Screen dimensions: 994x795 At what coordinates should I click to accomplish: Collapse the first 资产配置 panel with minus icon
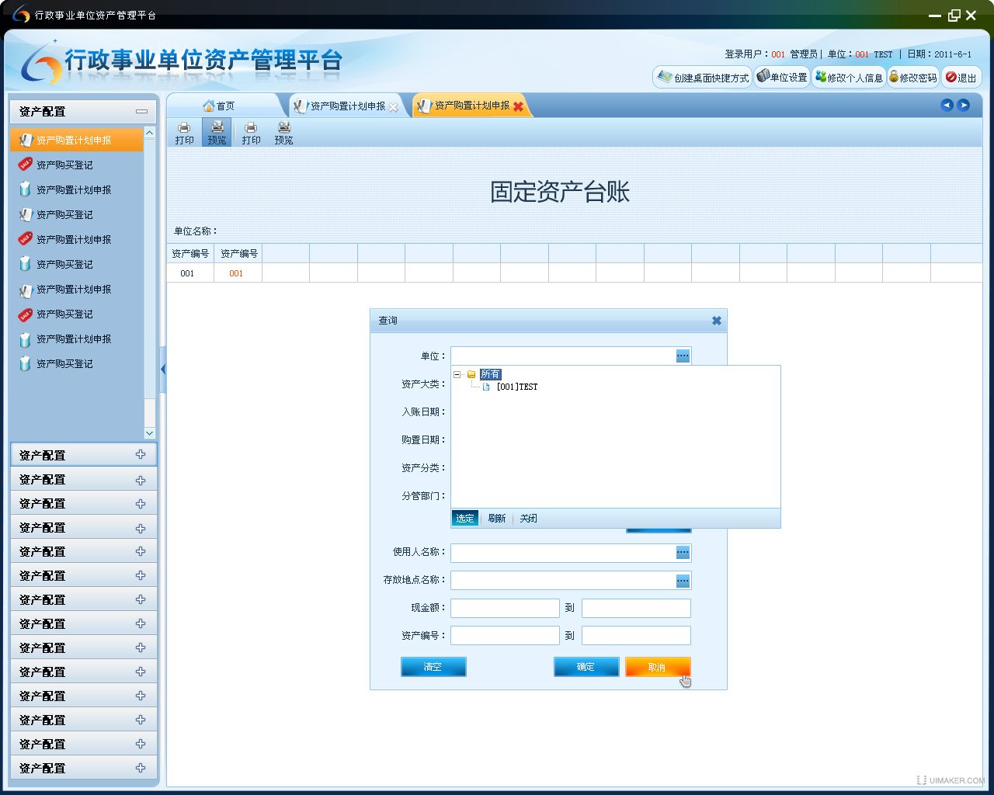point(141,112)
